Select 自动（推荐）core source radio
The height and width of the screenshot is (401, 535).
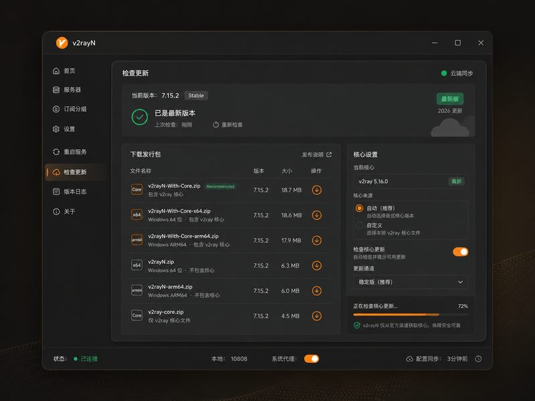pos(359,208)
